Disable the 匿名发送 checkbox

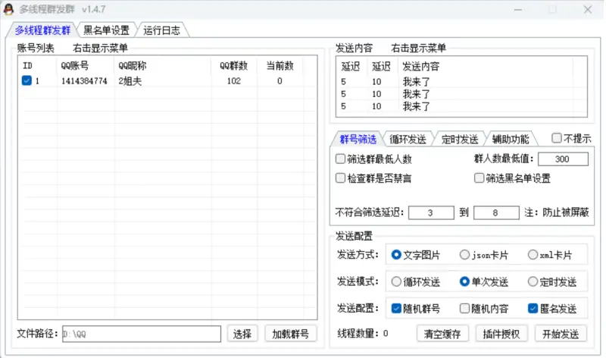[533, 309]
